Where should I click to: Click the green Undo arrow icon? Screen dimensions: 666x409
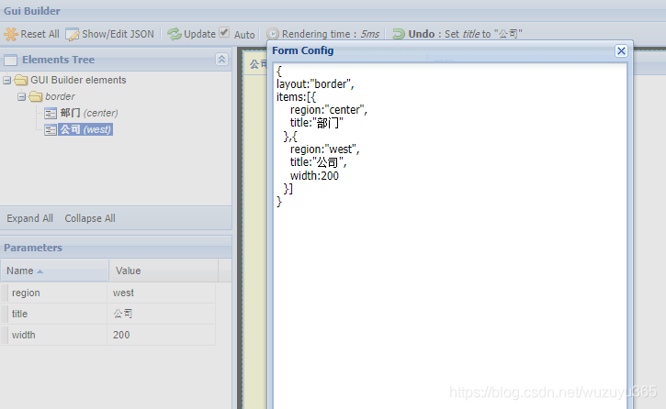coord(399,34)
